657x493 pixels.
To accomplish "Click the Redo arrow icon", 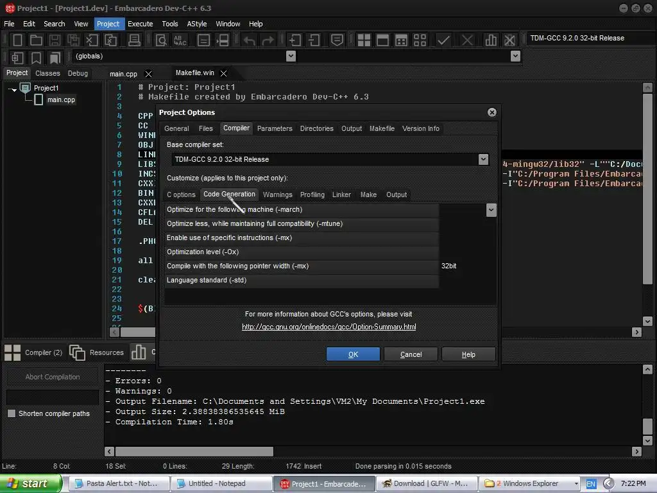I will click(x=268, y=40).
